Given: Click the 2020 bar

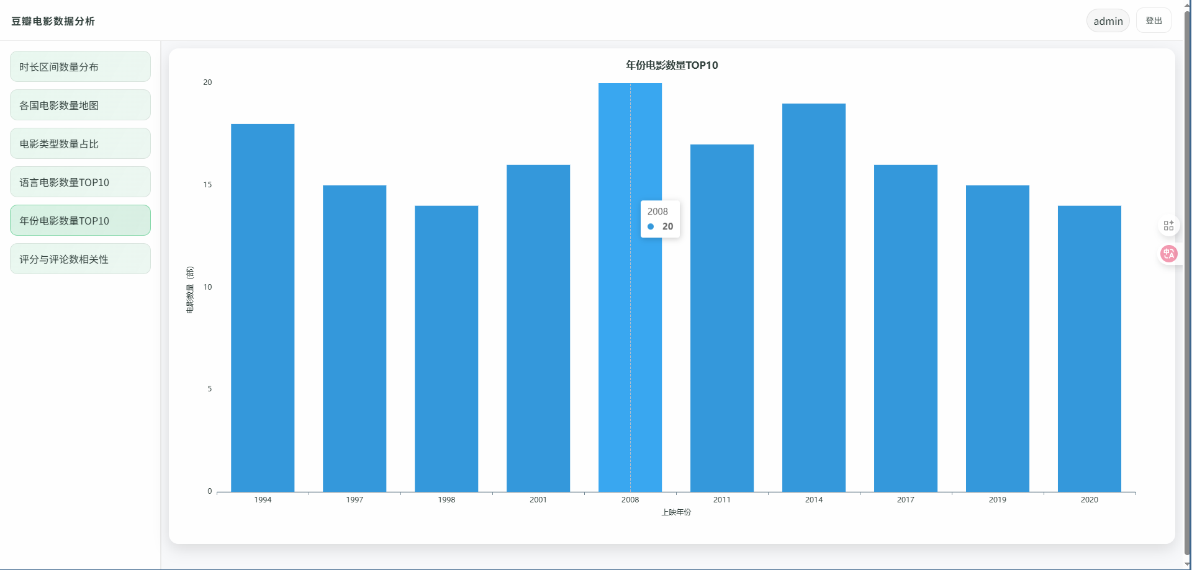Looking at the screenshot, I should (1090, 349).
